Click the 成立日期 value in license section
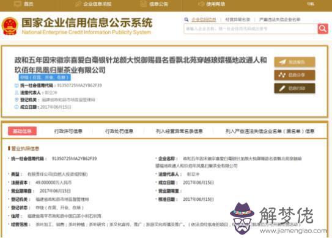Image resolution: width=332 pixels, height=238 pixels. pyautogui.click(x=198, y=182)
